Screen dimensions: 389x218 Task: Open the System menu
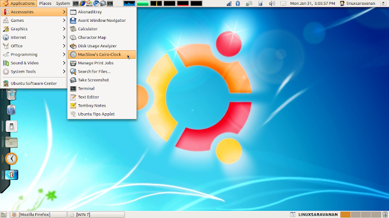pos(63,3)
